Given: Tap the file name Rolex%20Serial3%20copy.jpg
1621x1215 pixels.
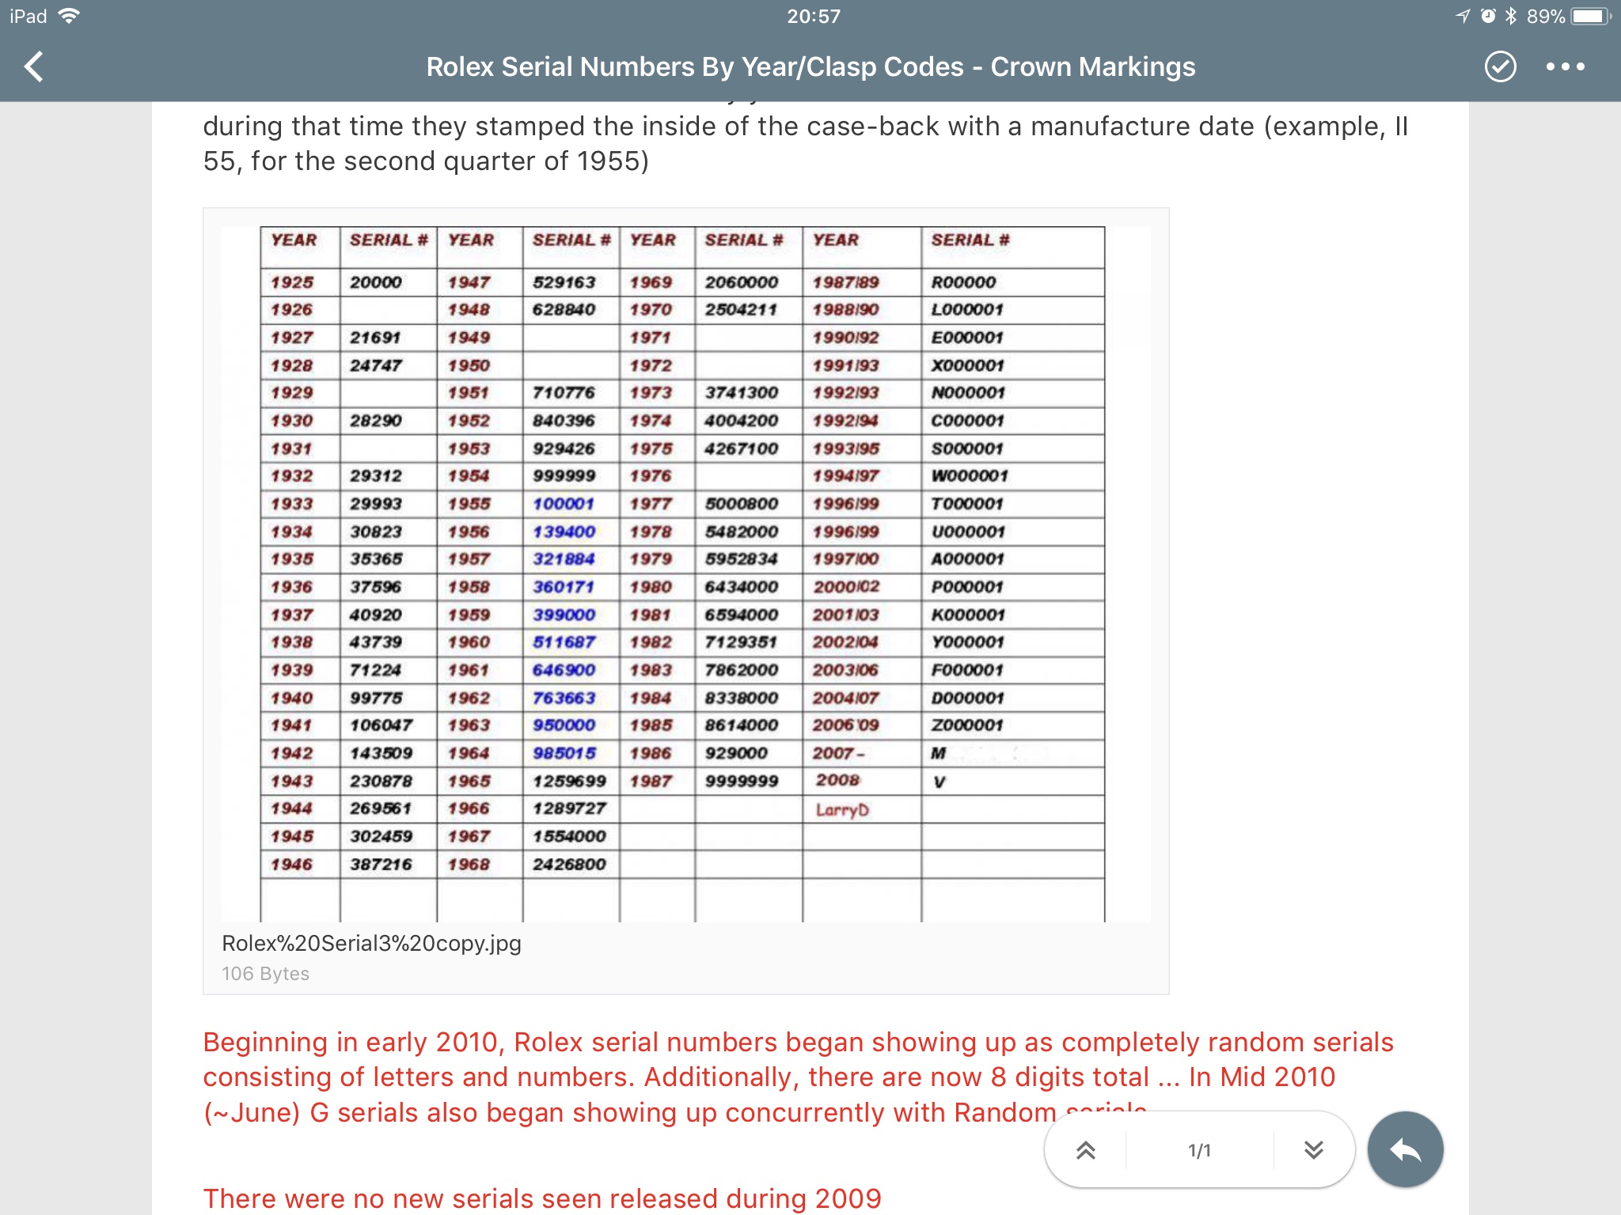Looking at the screenshot, I should (371, 944).
